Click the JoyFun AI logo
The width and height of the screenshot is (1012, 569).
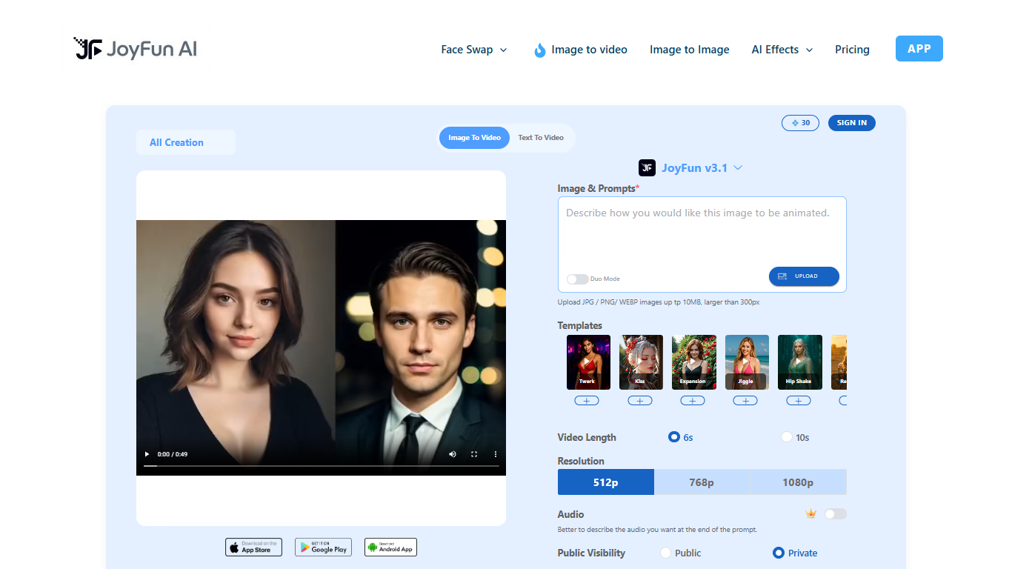[134, 48]
